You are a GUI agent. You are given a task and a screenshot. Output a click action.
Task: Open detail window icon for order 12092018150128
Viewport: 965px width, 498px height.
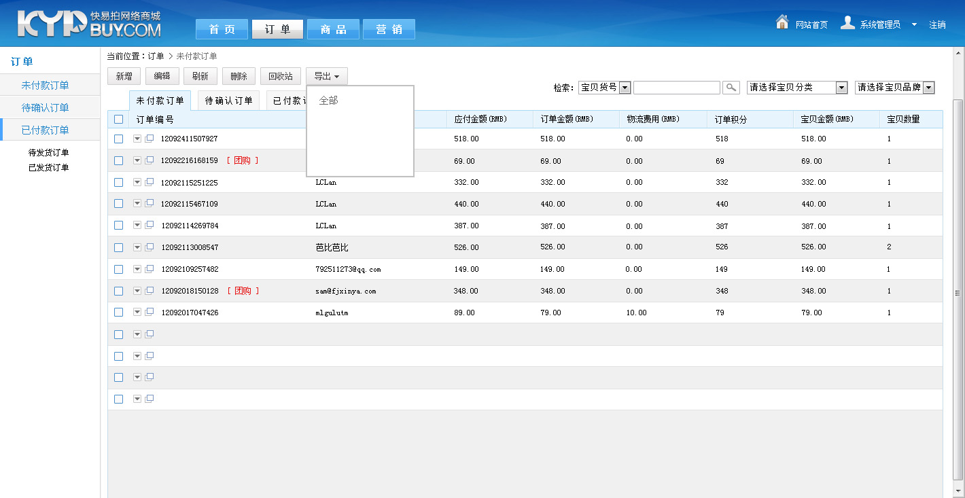[x=150, y=291]
